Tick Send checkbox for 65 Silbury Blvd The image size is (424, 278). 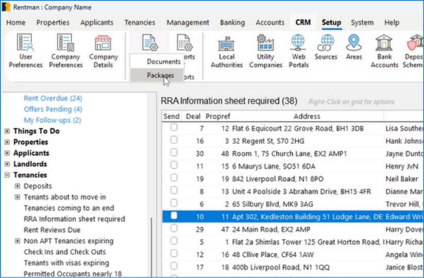[x=174, y=203]
